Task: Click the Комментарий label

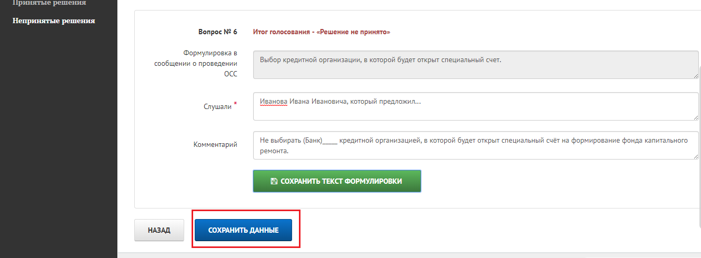Action: [x=215, y=145]
